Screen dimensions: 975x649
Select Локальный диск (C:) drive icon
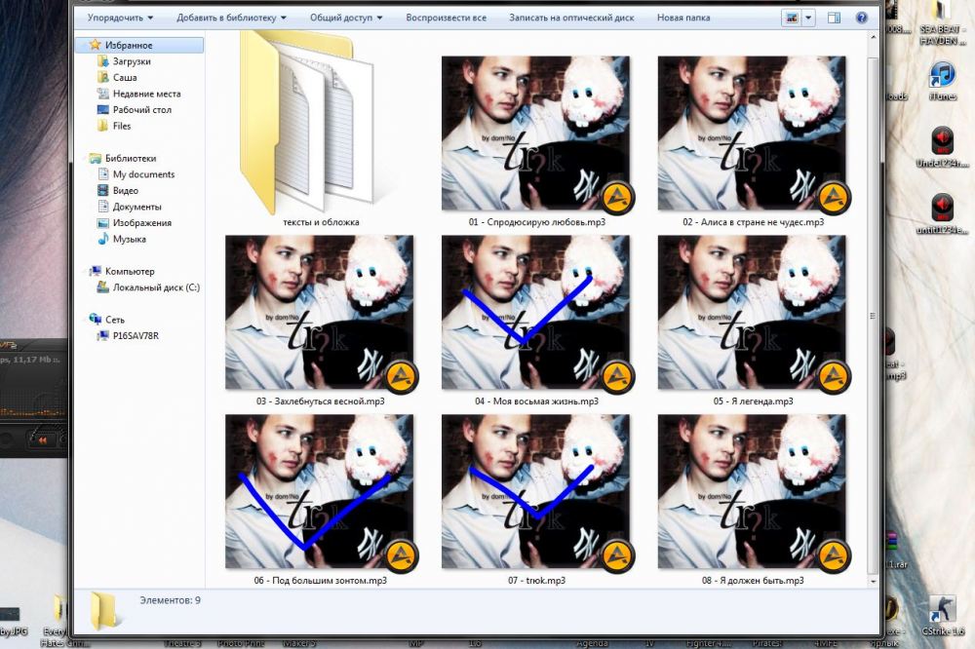(x=104, y=287)
